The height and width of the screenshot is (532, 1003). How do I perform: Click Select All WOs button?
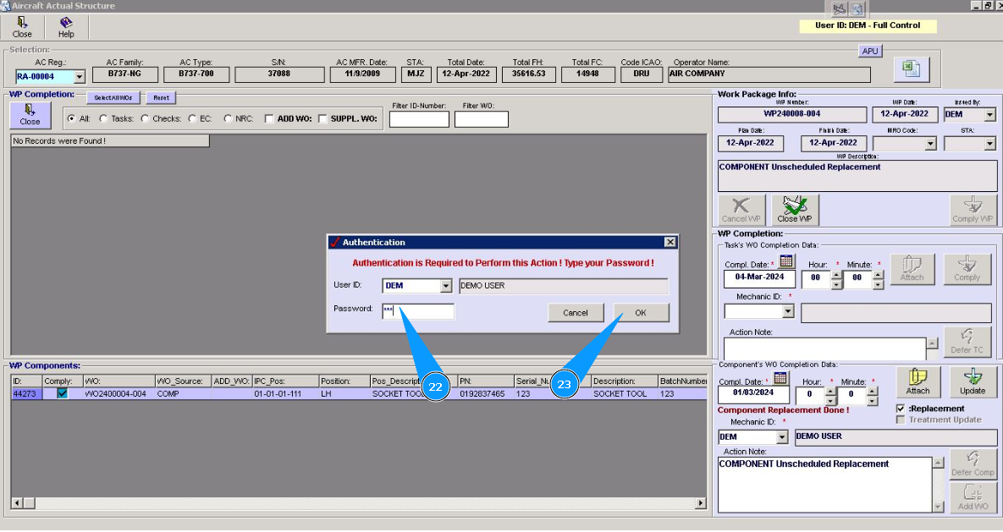(x=113, y=98)
